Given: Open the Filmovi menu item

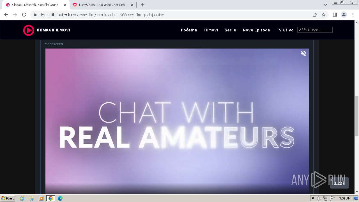Looking at the screenshot, I should click(211, 30).
